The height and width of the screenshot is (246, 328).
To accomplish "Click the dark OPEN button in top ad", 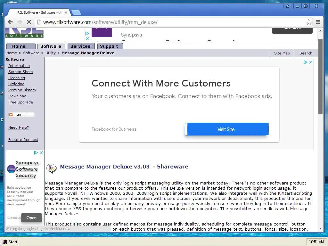I will (292, 30).
